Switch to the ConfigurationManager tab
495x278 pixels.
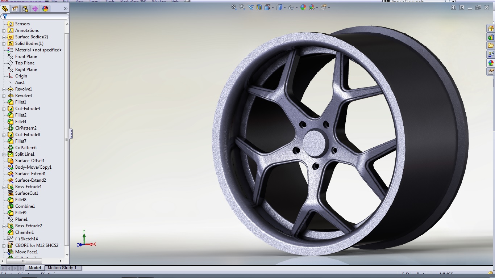[x=25, y=9]
